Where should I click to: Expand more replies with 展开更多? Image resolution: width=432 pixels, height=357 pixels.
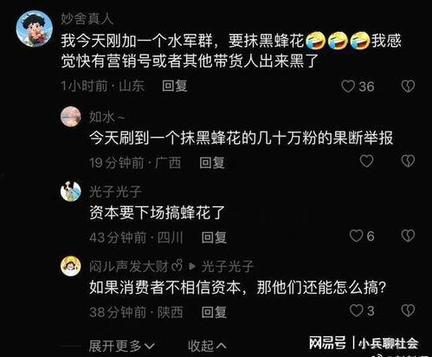(x=121, y=346)
